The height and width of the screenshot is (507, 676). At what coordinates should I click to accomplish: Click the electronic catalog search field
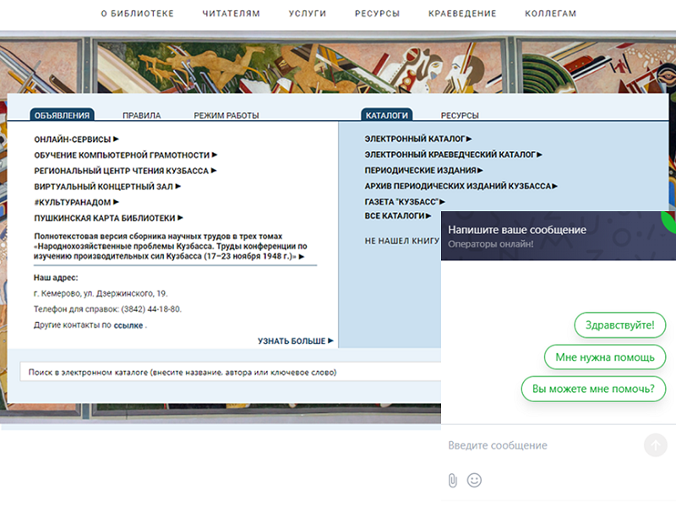click(x=228, y=372)
